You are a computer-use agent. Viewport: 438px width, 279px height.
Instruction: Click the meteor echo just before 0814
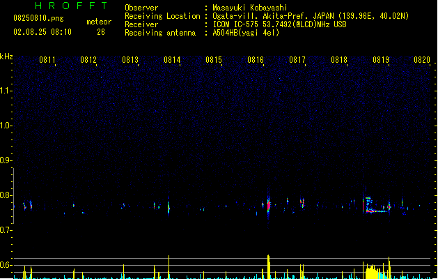pos(169,207)
